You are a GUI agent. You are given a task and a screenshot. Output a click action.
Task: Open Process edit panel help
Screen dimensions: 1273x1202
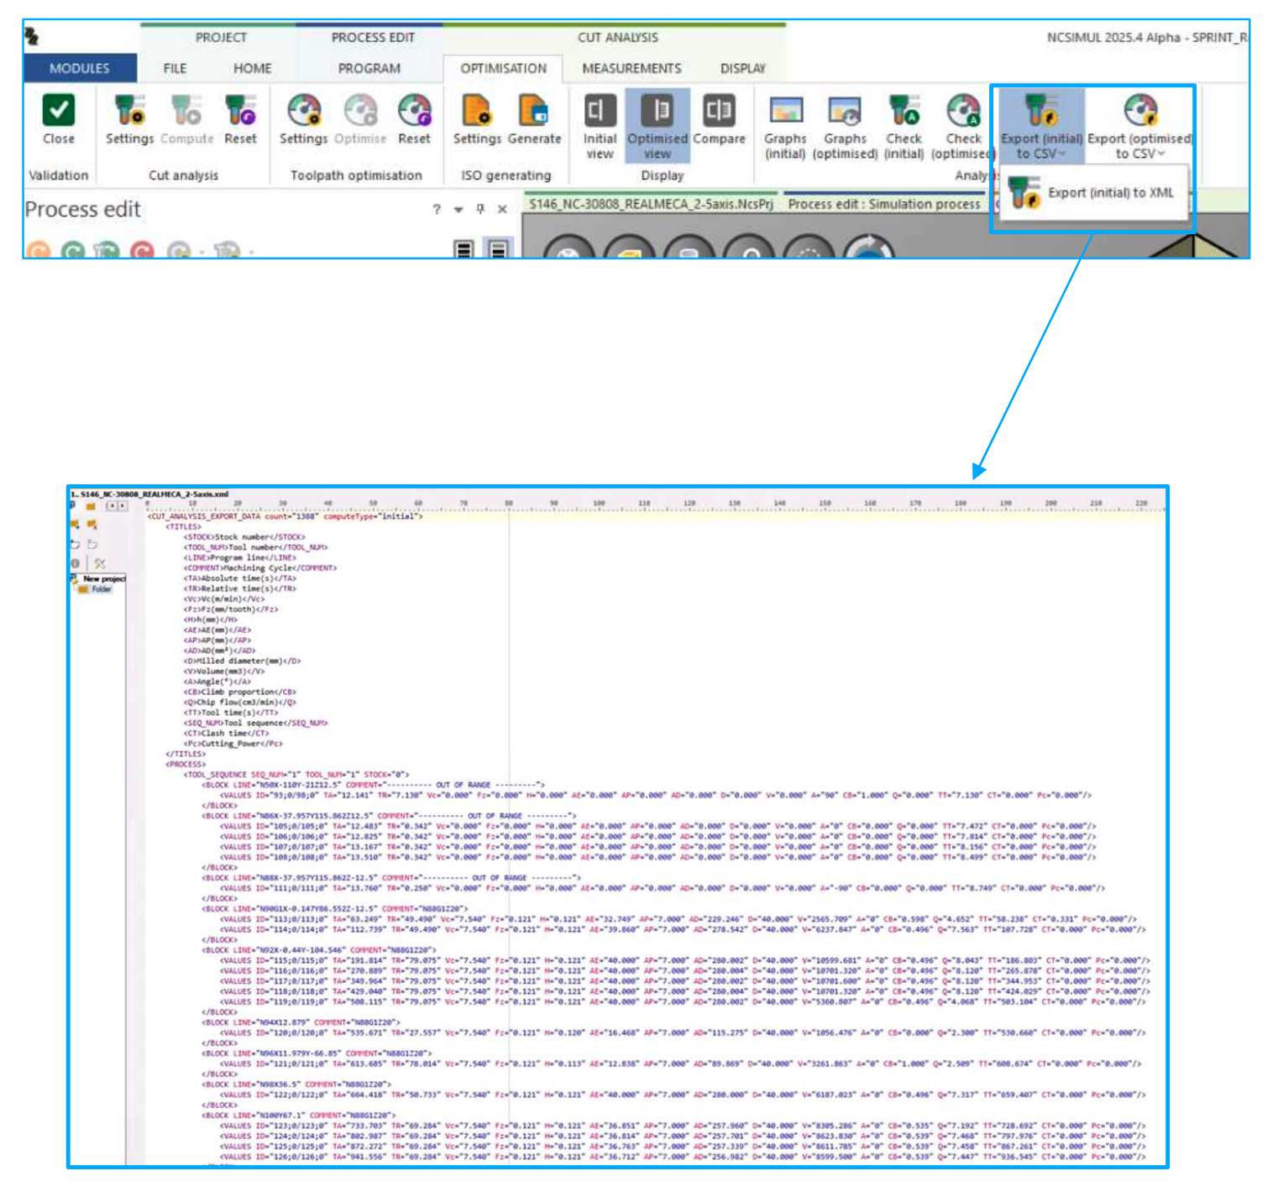coord(436,211)
